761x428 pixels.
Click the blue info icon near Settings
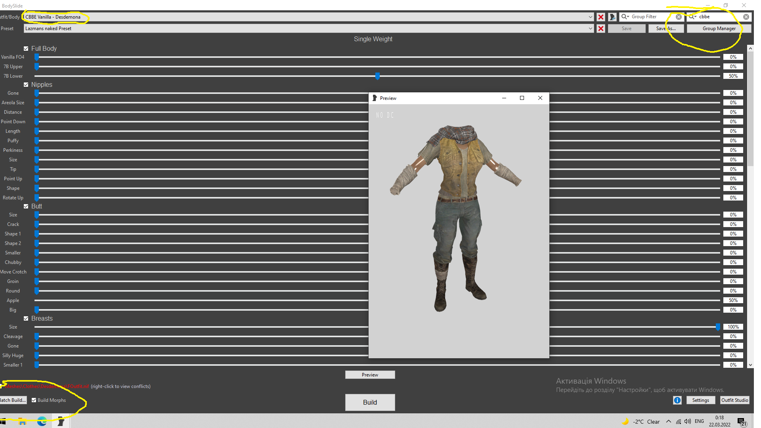(677, 400)
